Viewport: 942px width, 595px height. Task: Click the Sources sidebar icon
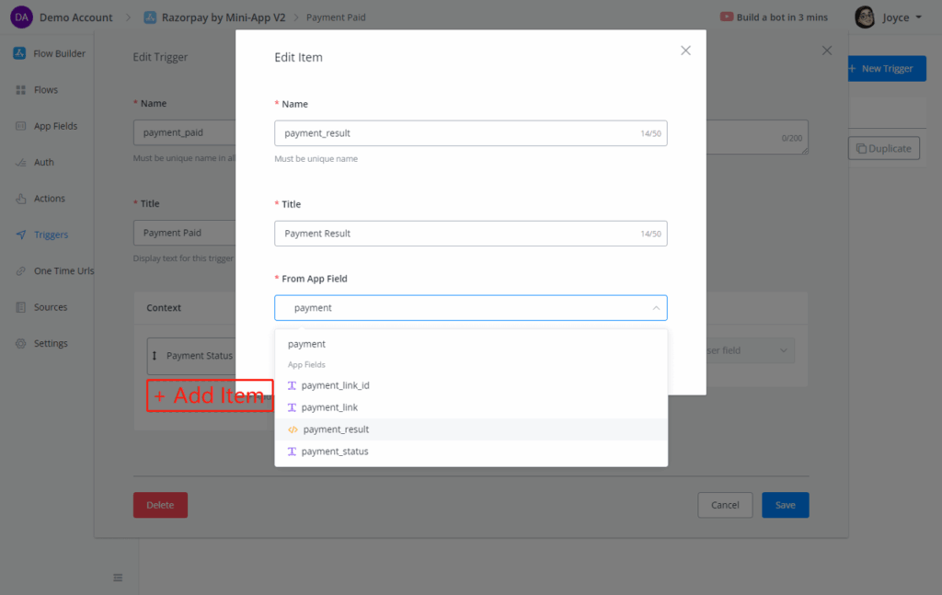tap(20, 307)
